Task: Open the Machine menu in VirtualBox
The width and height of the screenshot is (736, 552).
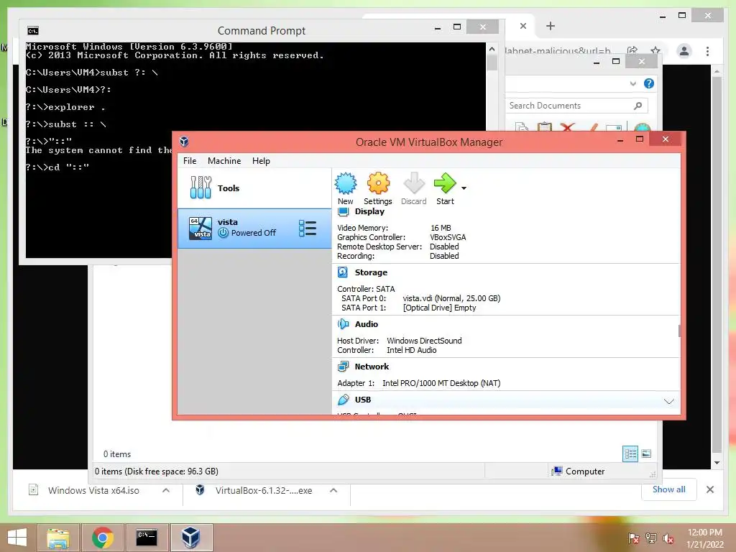Action: click(224, 161)
